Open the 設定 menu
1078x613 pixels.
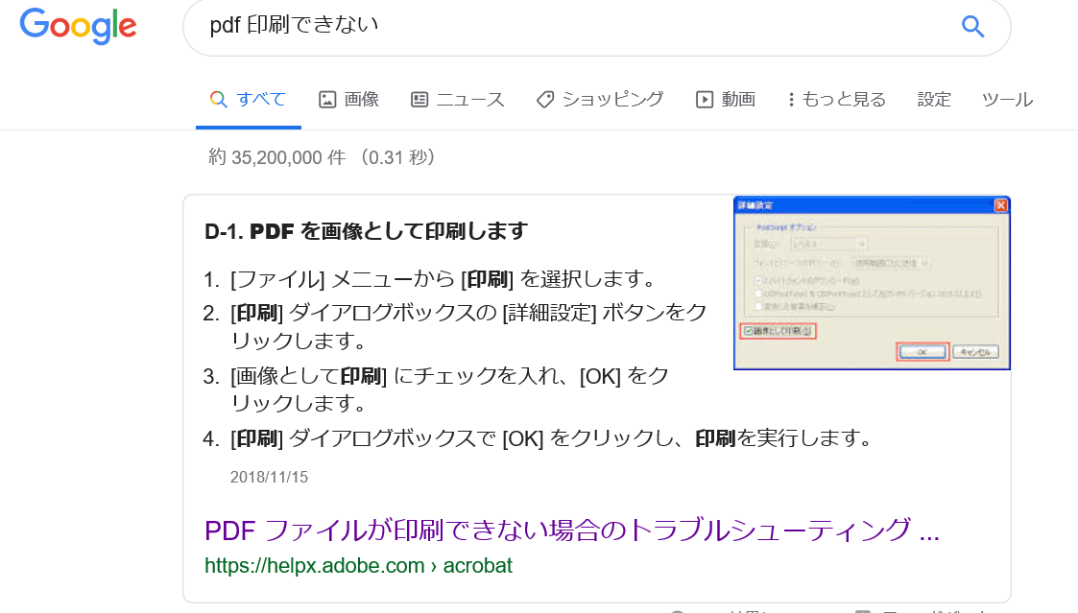[x=934, y=98]
